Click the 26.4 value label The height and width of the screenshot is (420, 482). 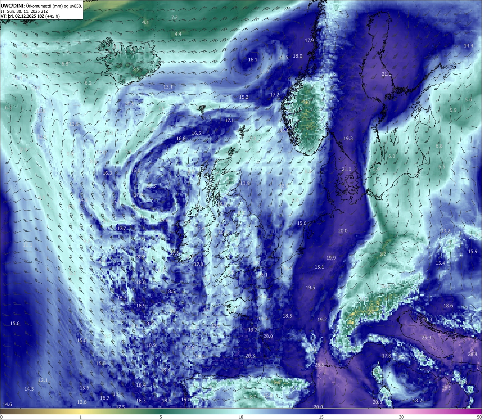(473, 354)
